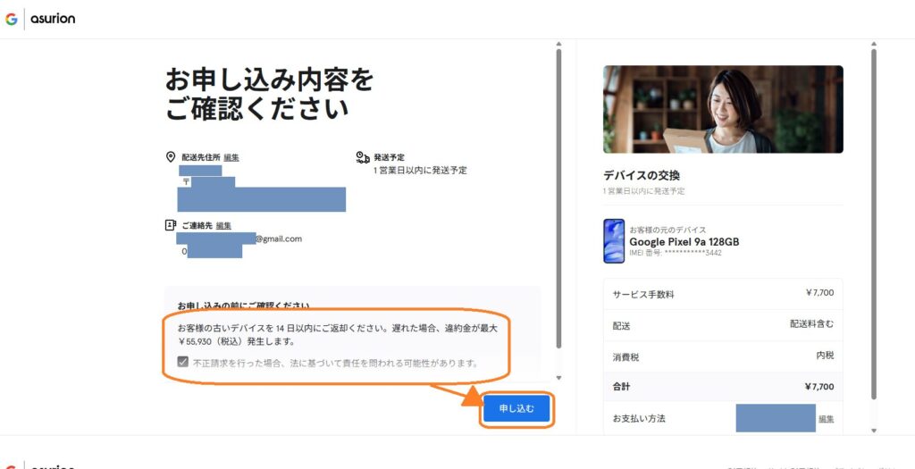Click the right summary panel scroll-up arrow
The width and height of the screenshot is (915, 469).
pyautogui.click(x=874, y=43)
